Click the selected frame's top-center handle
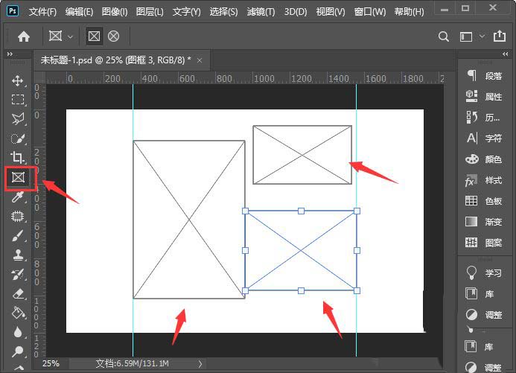Viewport: 516px width, 373px height. [301, 211]
